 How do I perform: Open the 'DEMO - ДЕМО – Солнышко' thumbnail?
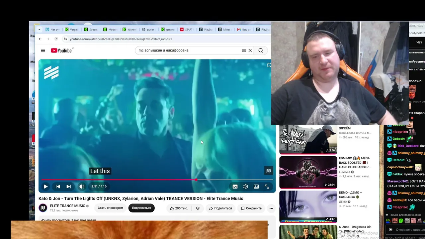tap(308, 206)
